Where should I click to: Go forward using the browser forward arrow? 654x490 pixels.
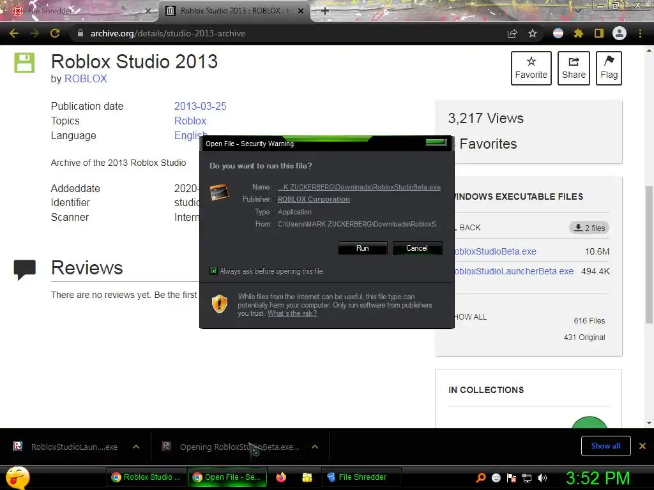pyautogui.click(x=34, y=33)
